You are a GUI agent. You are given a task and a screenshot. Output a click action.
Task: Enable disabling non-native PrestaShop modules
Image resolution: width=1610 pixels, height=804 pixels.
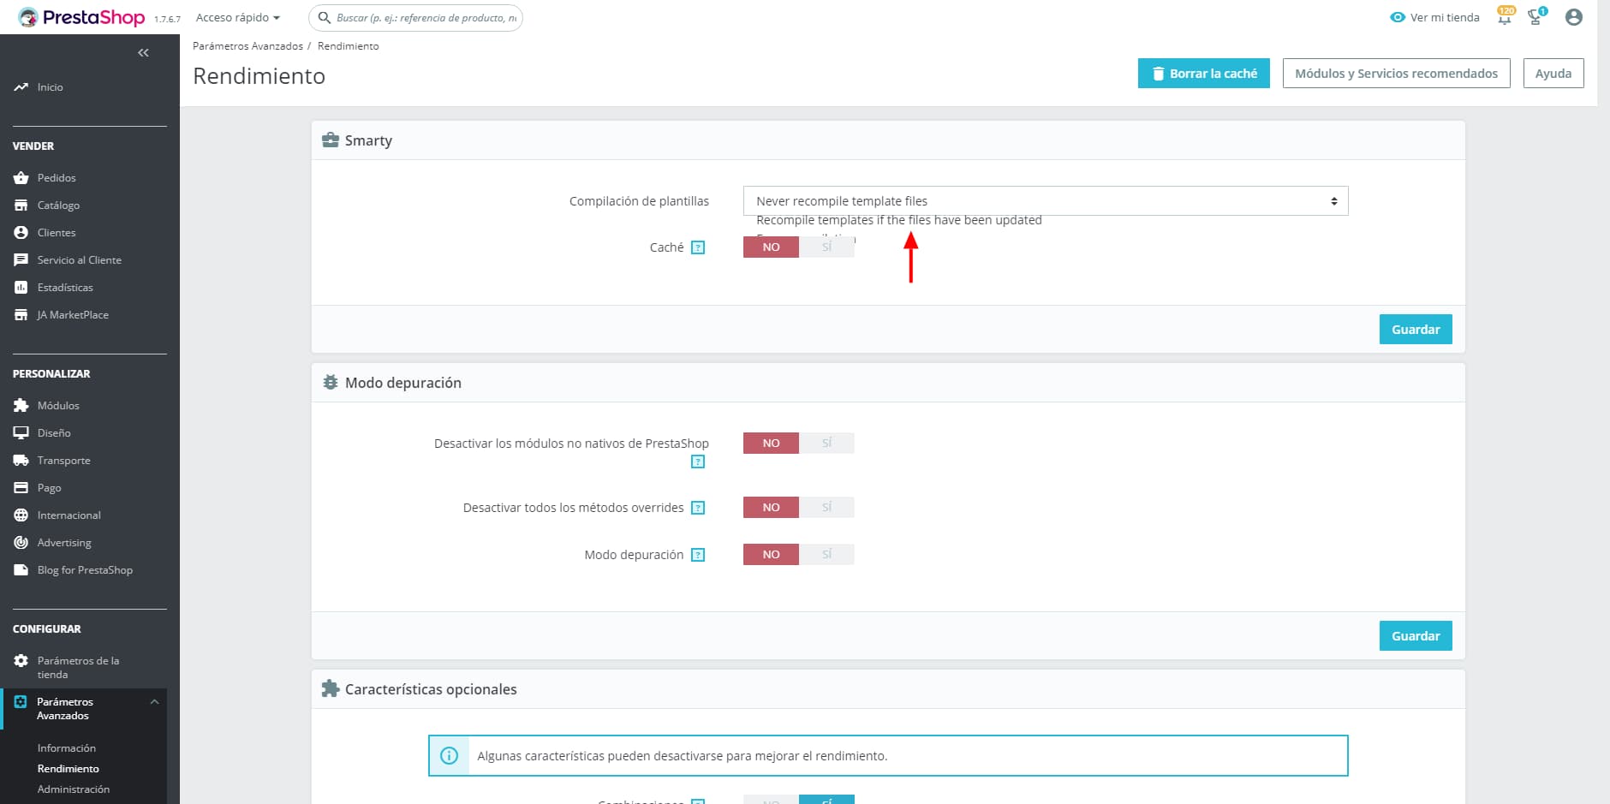(x=826, y=443)
